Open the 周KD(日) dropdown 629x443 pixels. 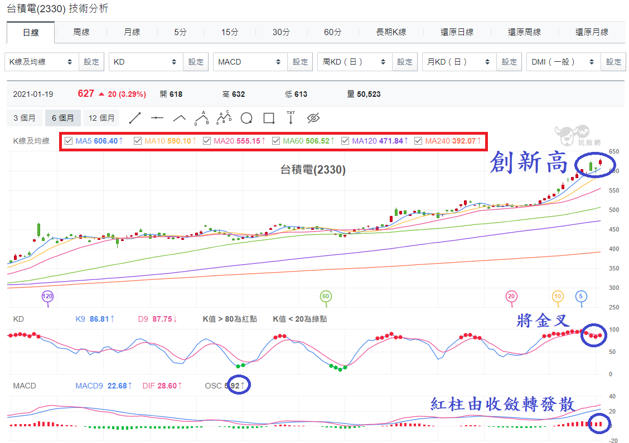355,62
